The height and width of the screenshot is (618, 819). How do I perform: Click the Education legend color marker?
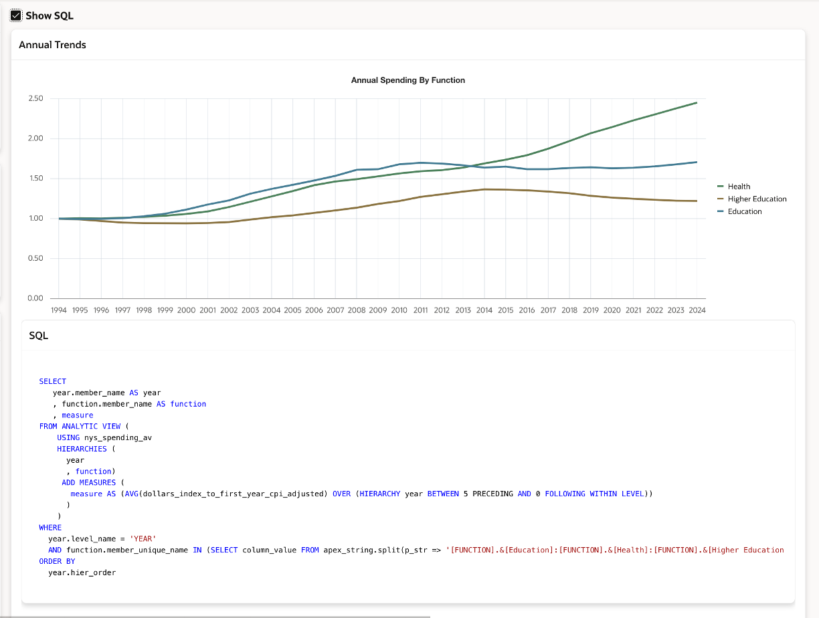pos(721,211)
